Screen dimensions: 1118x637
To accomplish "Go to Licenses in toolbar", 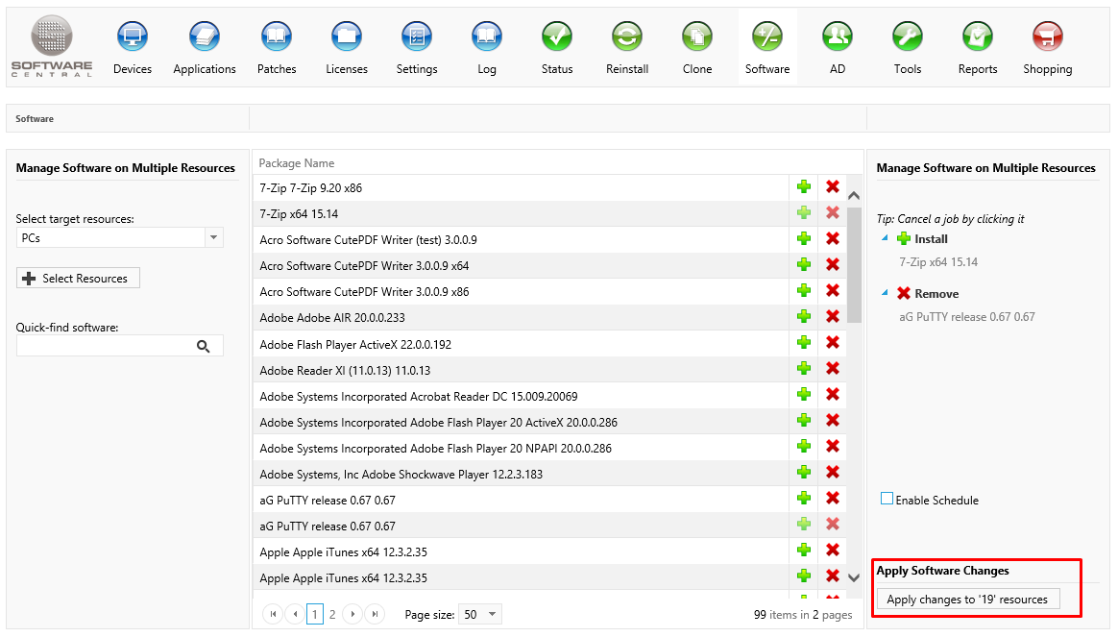I will click(x=347, y=38).
